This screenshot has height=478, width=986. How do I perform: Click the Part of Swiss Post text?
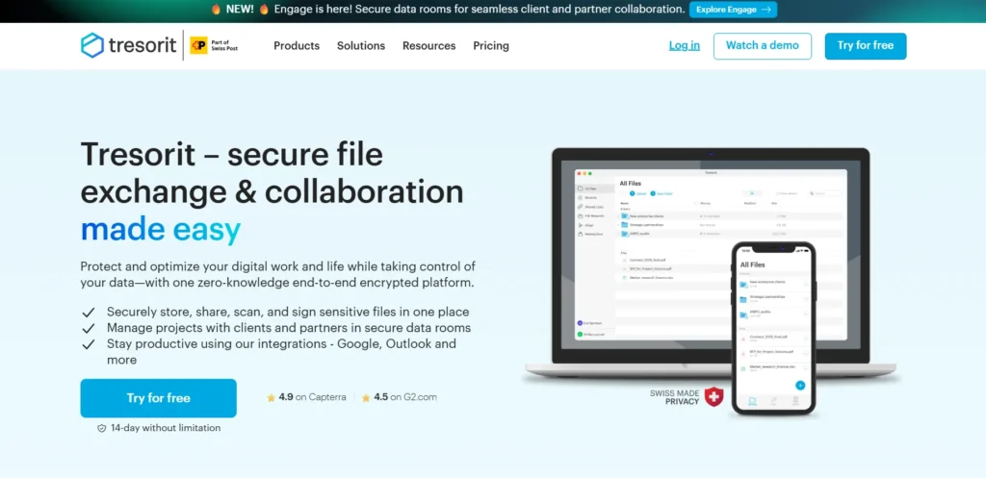224,46
